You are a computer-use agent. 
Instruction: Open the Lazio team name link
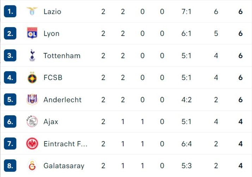(x=53, y=12)
